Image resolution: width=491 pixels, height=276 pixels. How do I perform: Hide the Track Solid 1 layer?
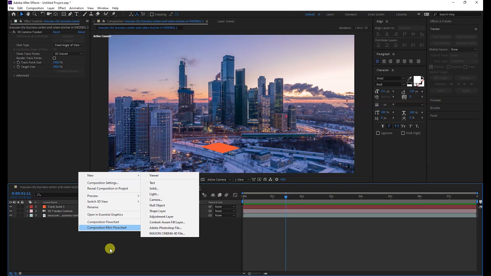click(x=10, y=207)
